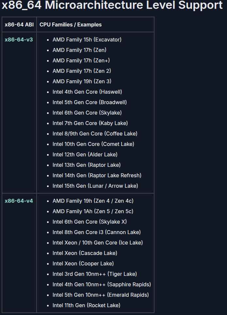Select the Intel 4th Gen Core (Haswell) item
The width and height of the screenshot is (227, 315).
87,92
